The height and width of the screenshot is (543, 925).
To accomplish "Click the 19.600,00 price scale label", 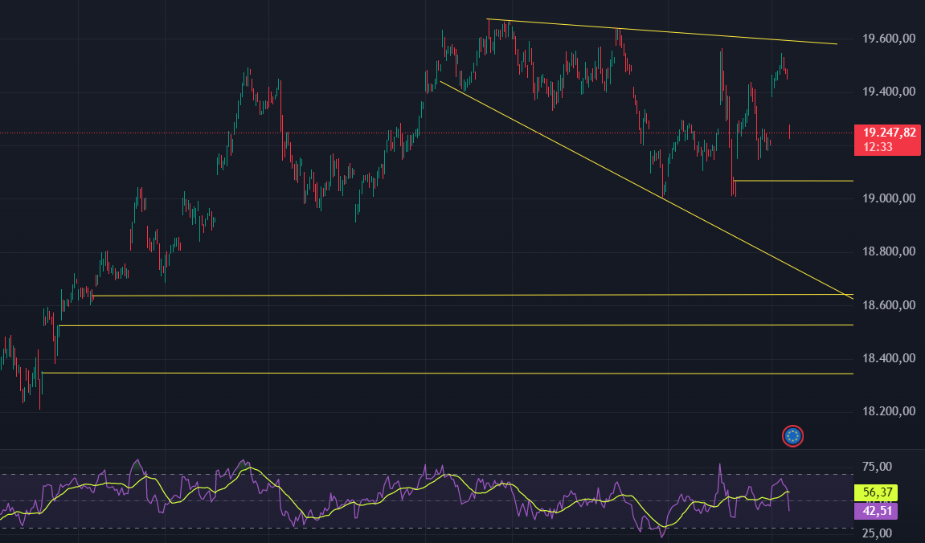I will point(888,37).
